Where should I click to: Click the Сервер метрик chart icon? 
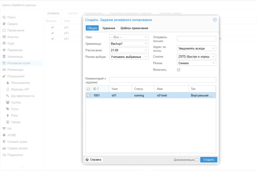[x=4, y=148]
